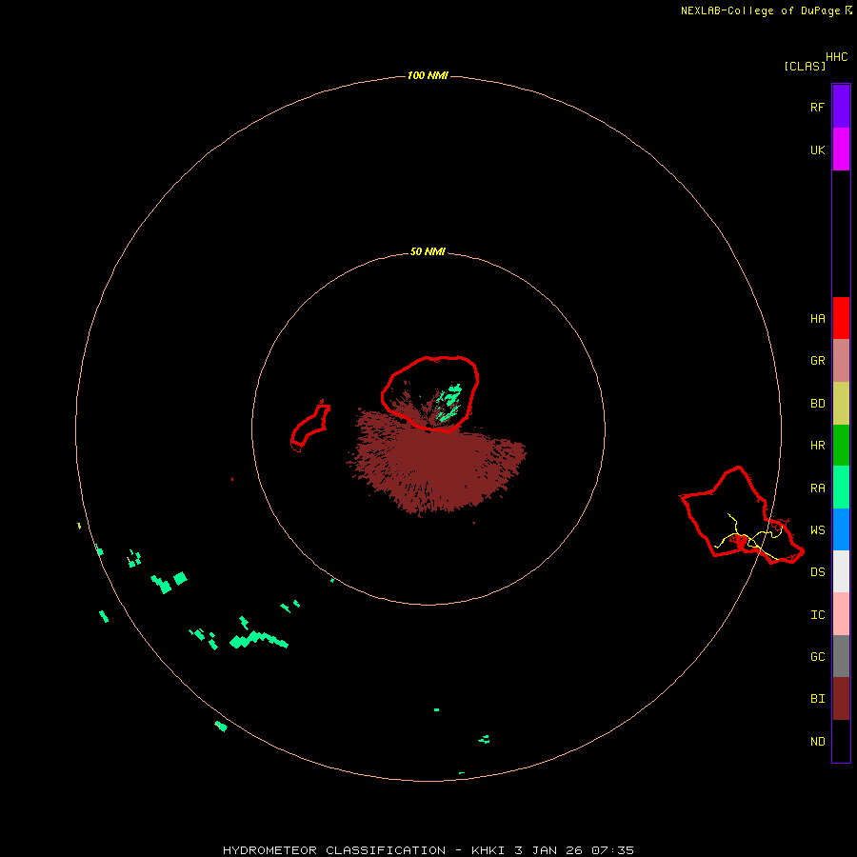This screenshot has width=857, height=857.
Task: Click the small red-outlined island west of radar
Action: [x=309, y=428]
